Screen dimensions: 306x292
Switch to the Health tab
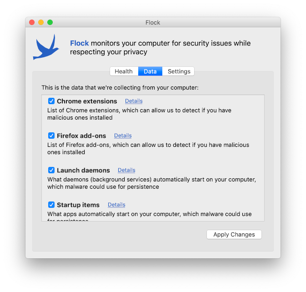(124, 71)
